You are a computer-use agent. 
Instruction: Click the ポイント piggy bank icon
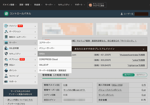6,70
